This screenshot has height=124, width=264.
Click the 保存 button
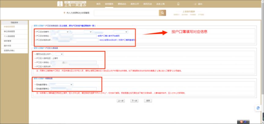point(148,100)
